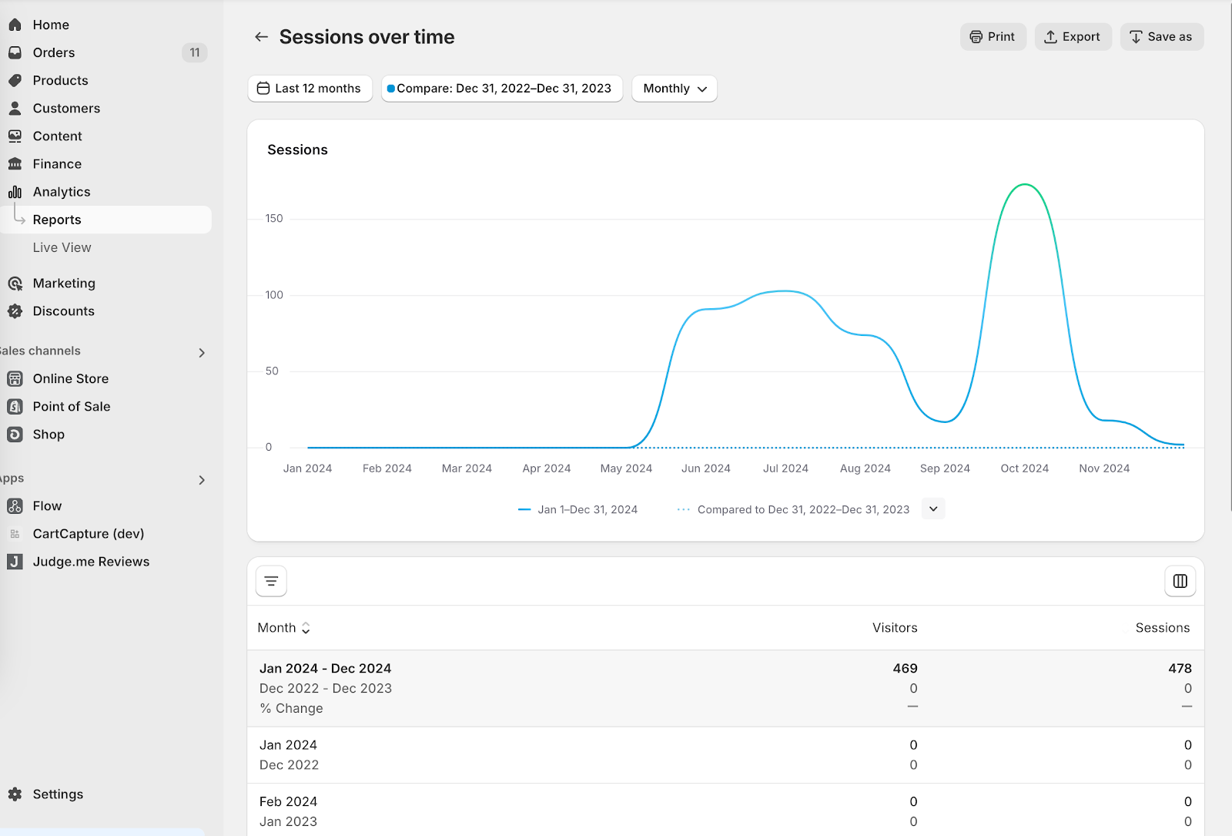Switch to Live View
Image resolution: width=1232 pixels, height=836 pixels.
tap(62, 247)
